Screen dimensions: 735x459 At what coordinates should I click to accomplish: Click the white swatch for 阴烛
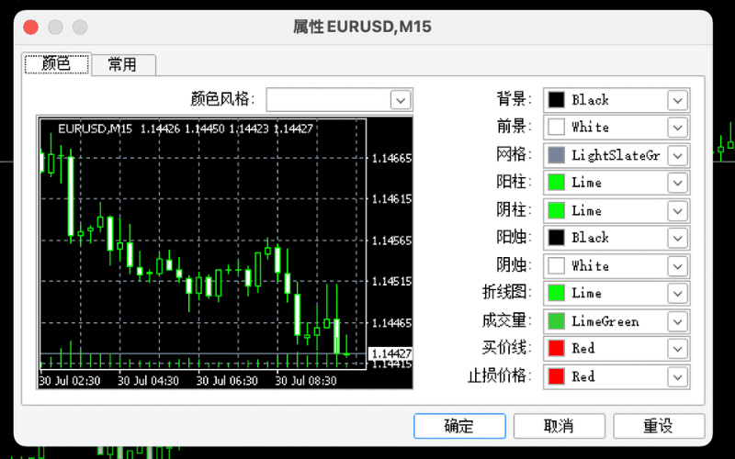point(557,265)
